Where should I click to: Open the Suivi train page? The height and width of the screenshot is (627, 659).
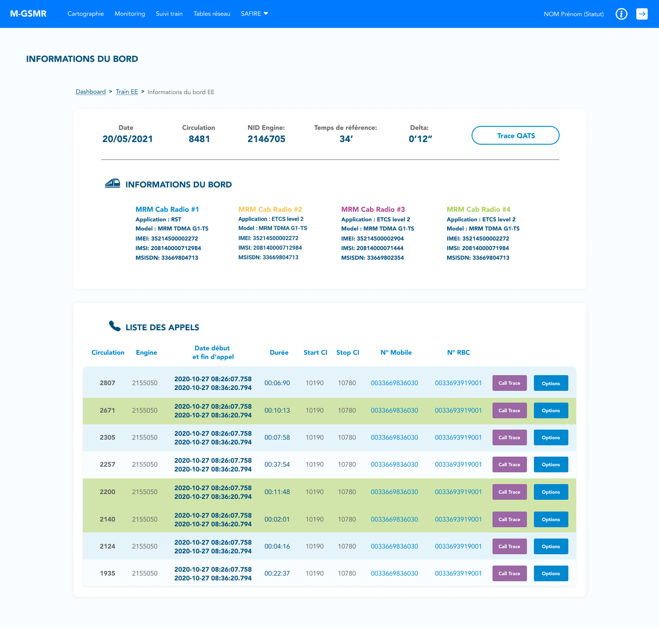pos(169,14)
